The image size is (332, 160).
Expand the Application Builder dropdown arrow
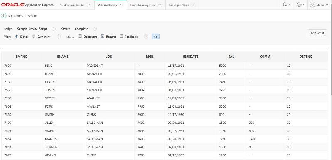[x=89, y=5]
